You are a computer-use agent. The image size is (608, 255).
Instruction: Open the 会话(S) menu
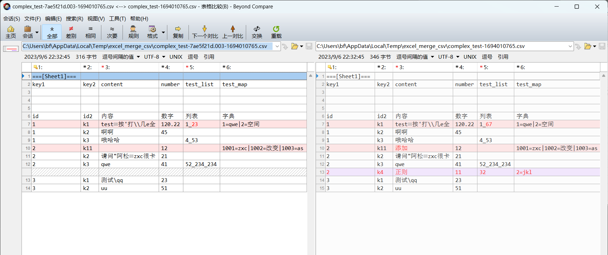12,19
